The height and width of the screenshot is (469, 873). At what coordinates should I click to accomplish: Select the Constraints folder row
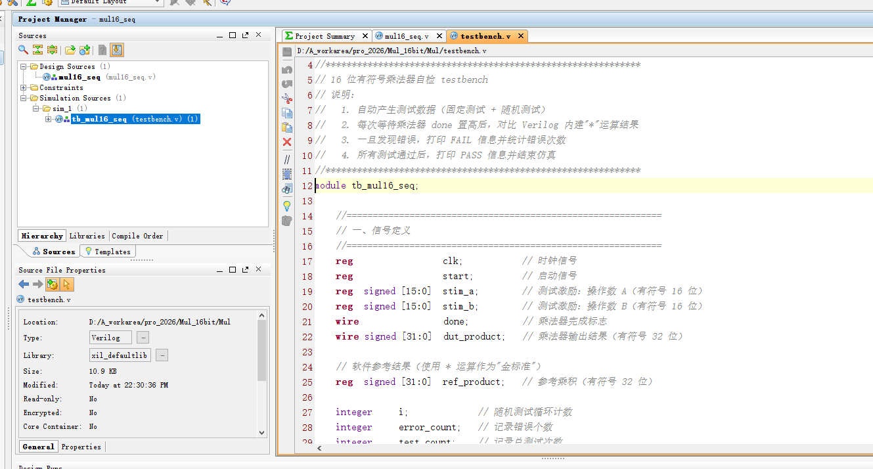[x=61, y=87]
